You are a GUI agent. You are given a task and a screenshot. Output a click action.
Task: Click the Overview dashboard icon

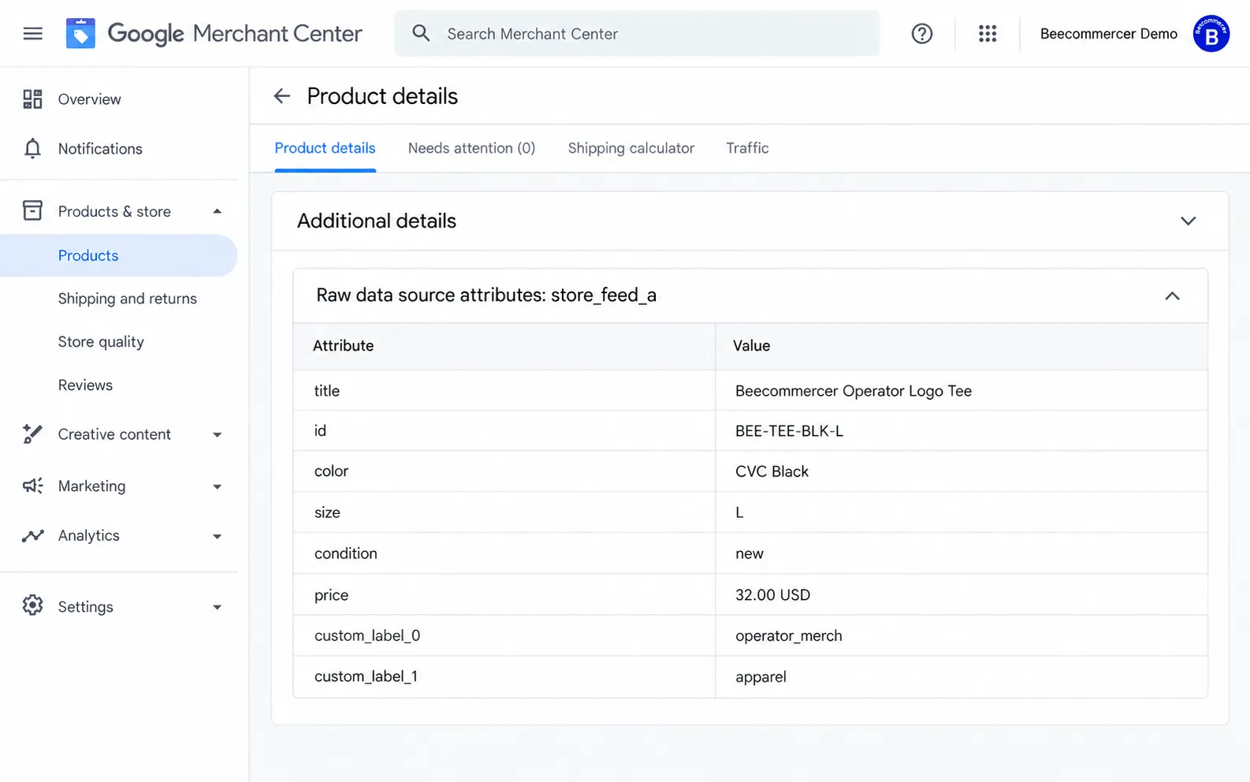click(x=32, y=99)
